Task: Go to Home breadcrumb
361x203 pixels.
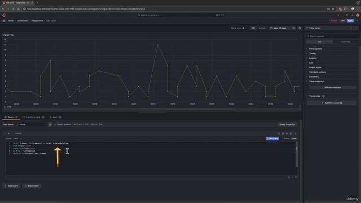Action: pos(11,21)
